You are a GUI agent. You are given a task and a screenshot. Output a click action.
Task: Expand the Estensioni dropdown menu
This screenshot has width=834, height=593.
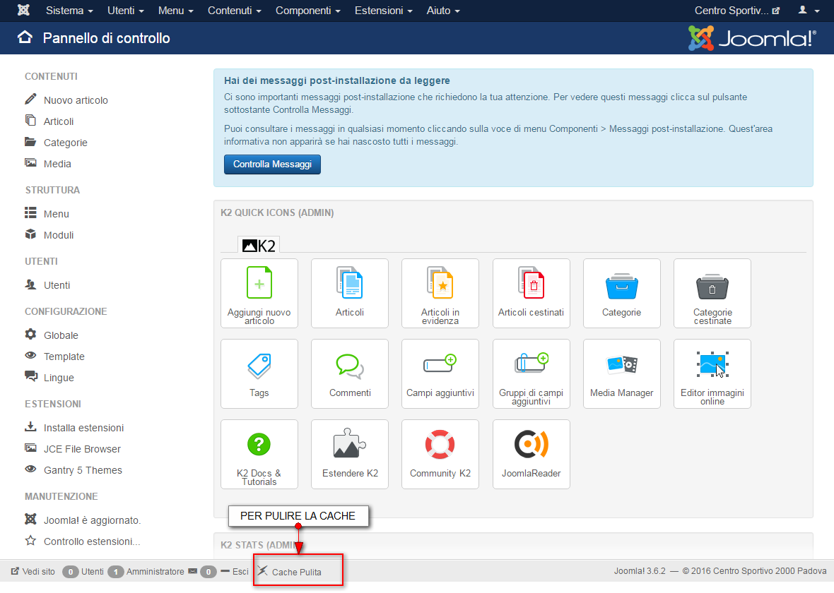[x=384, y=11]
